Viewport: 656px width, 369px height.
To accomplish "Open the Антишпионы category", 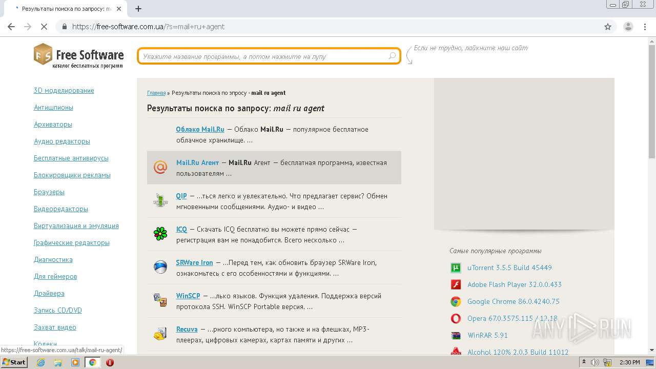I will (x=53, y=107).
